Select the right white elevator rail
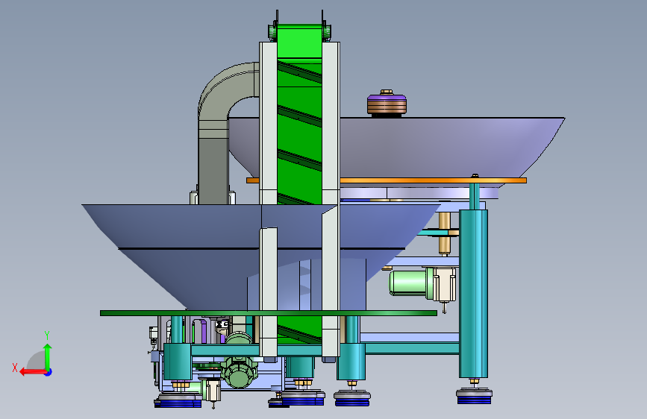Image resolution: width=647 pixels, height=419 pixels. coord(331,198)
